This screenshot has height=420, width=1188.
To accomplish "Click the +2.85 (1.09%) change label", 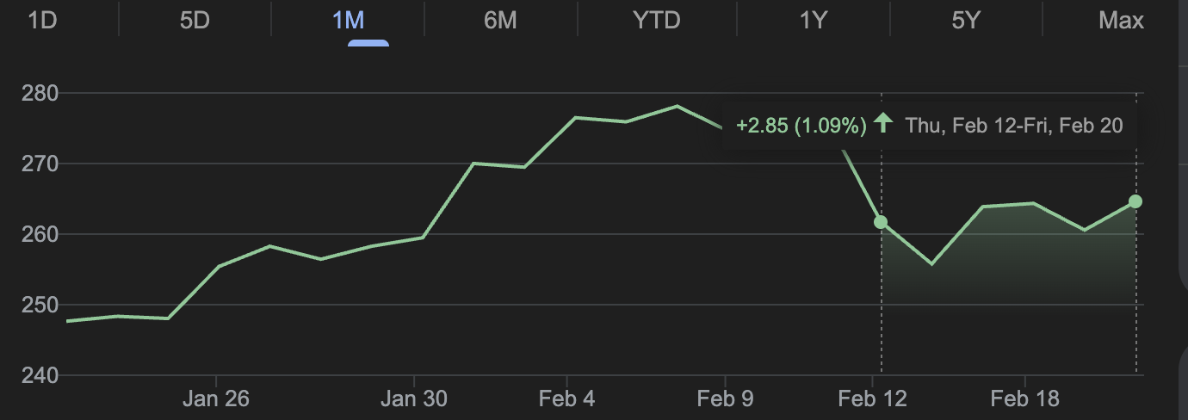I will coord(801,126).
